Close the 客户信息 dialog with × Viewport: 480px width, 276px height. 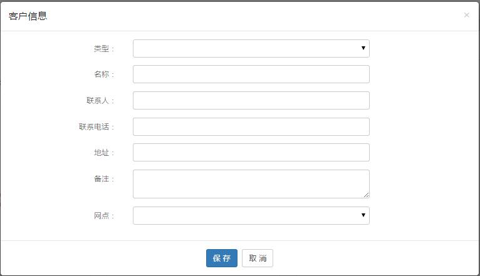click(x=466, y=15)
